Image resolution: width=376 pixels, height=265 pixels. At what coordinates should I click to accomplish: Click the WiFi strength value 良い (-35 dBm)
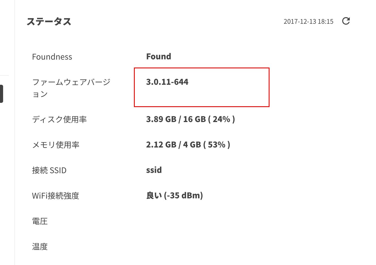tap(175, 195)
